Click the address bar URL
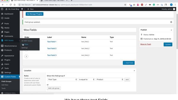The image size is (178, 100). 62,5
